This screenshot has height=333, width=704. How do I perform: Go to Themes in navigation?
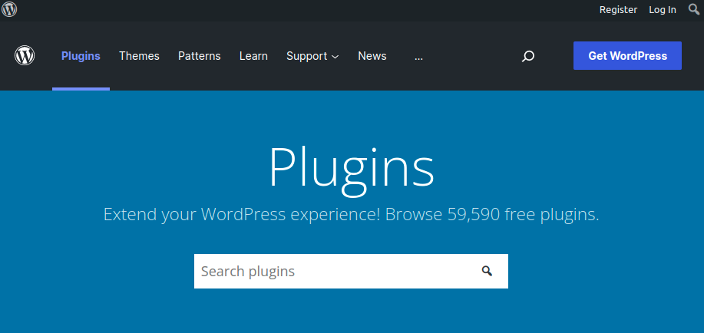139,56
